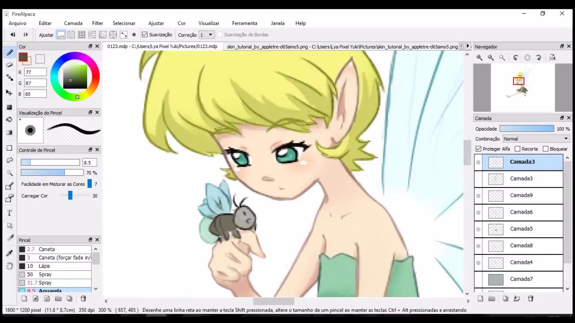Select the Magic Wand tool
Image resolution: width=575 pixels, height=323 pixels.
[9, 173]
